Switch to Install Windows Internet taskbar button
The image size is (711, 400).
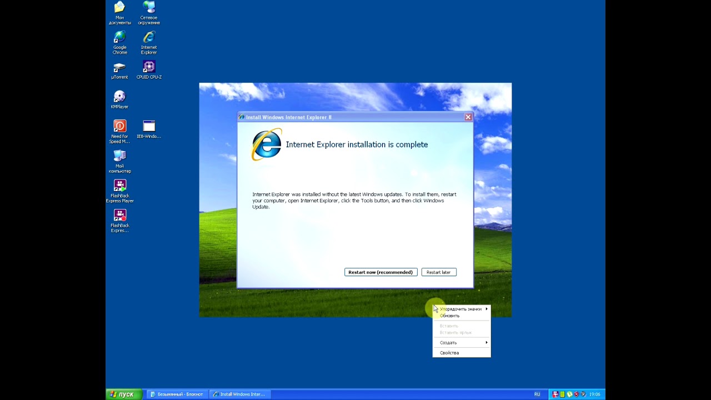(x=239, y=394)
